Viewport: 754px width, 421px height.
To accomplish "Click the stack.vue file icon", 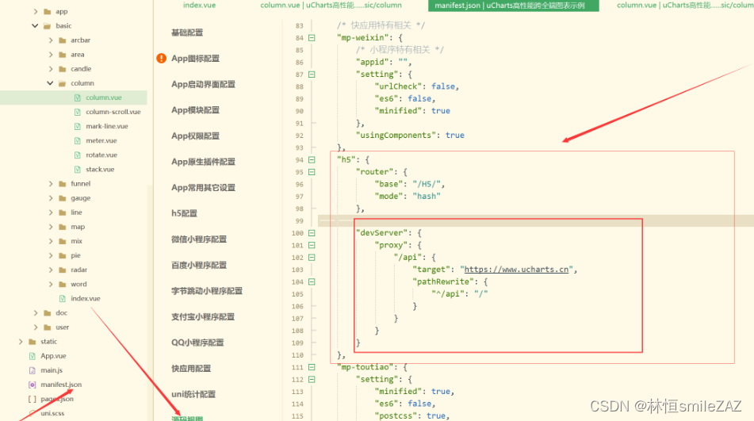I will click(x=78, y=170).
